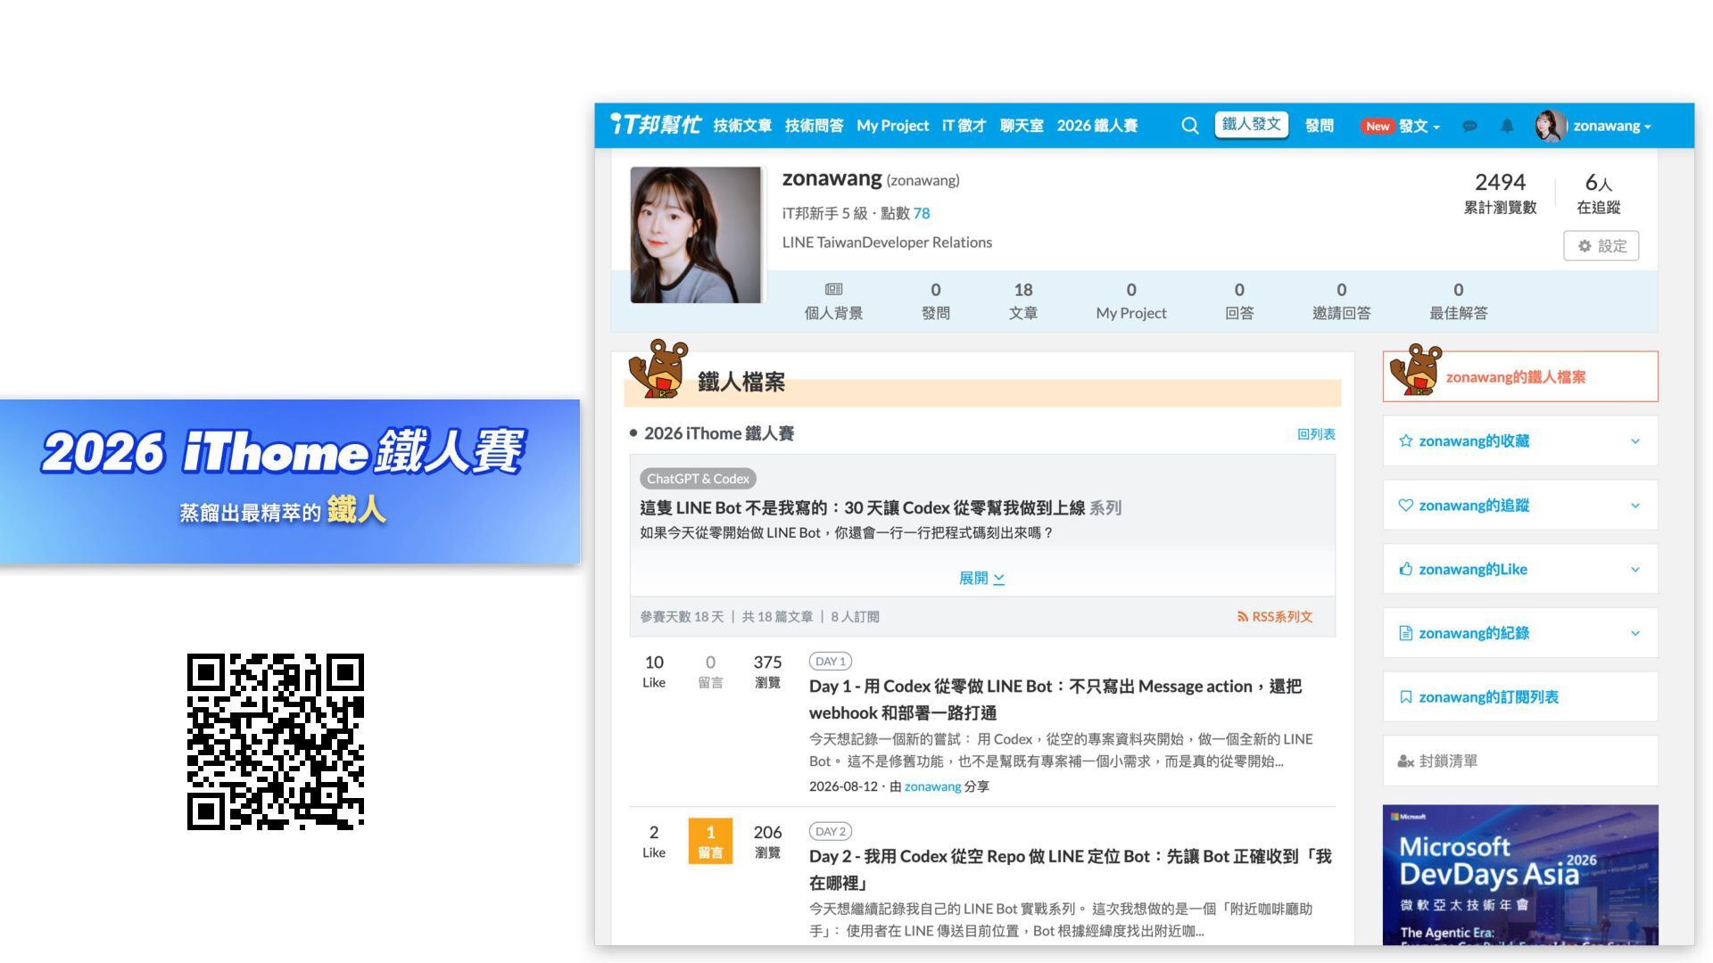1713x963 pixels.
Task: Open the Microsoft DevDays Asia 2026 ad banner
Action: tap(1520, 875)
